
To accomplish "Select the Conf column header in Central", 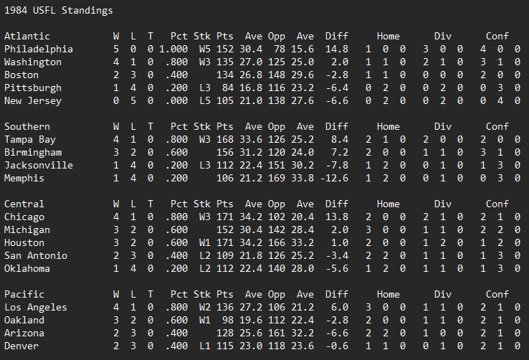I will tap(497, 204).
